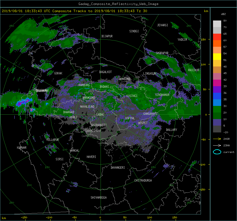Click the LINGASUR city label
Viewport: 237px width, 221px height.
[150, 74]
